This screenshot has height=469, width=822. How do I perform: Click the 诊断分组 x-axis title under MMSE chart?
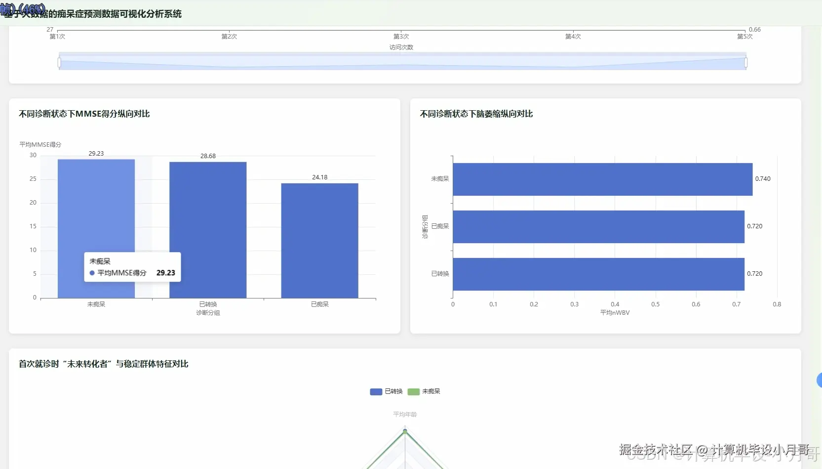208,313
